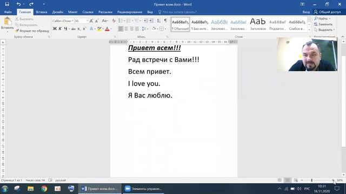Collapse the ribbon with the chevron
Viewport: 346px width, 194px height.
coord(343,37)
